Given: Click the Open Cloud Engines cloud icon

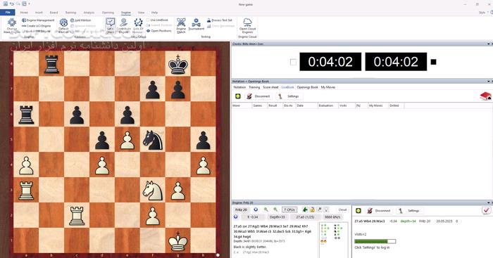Looking at the screenshot, I should tap(247, 22).
